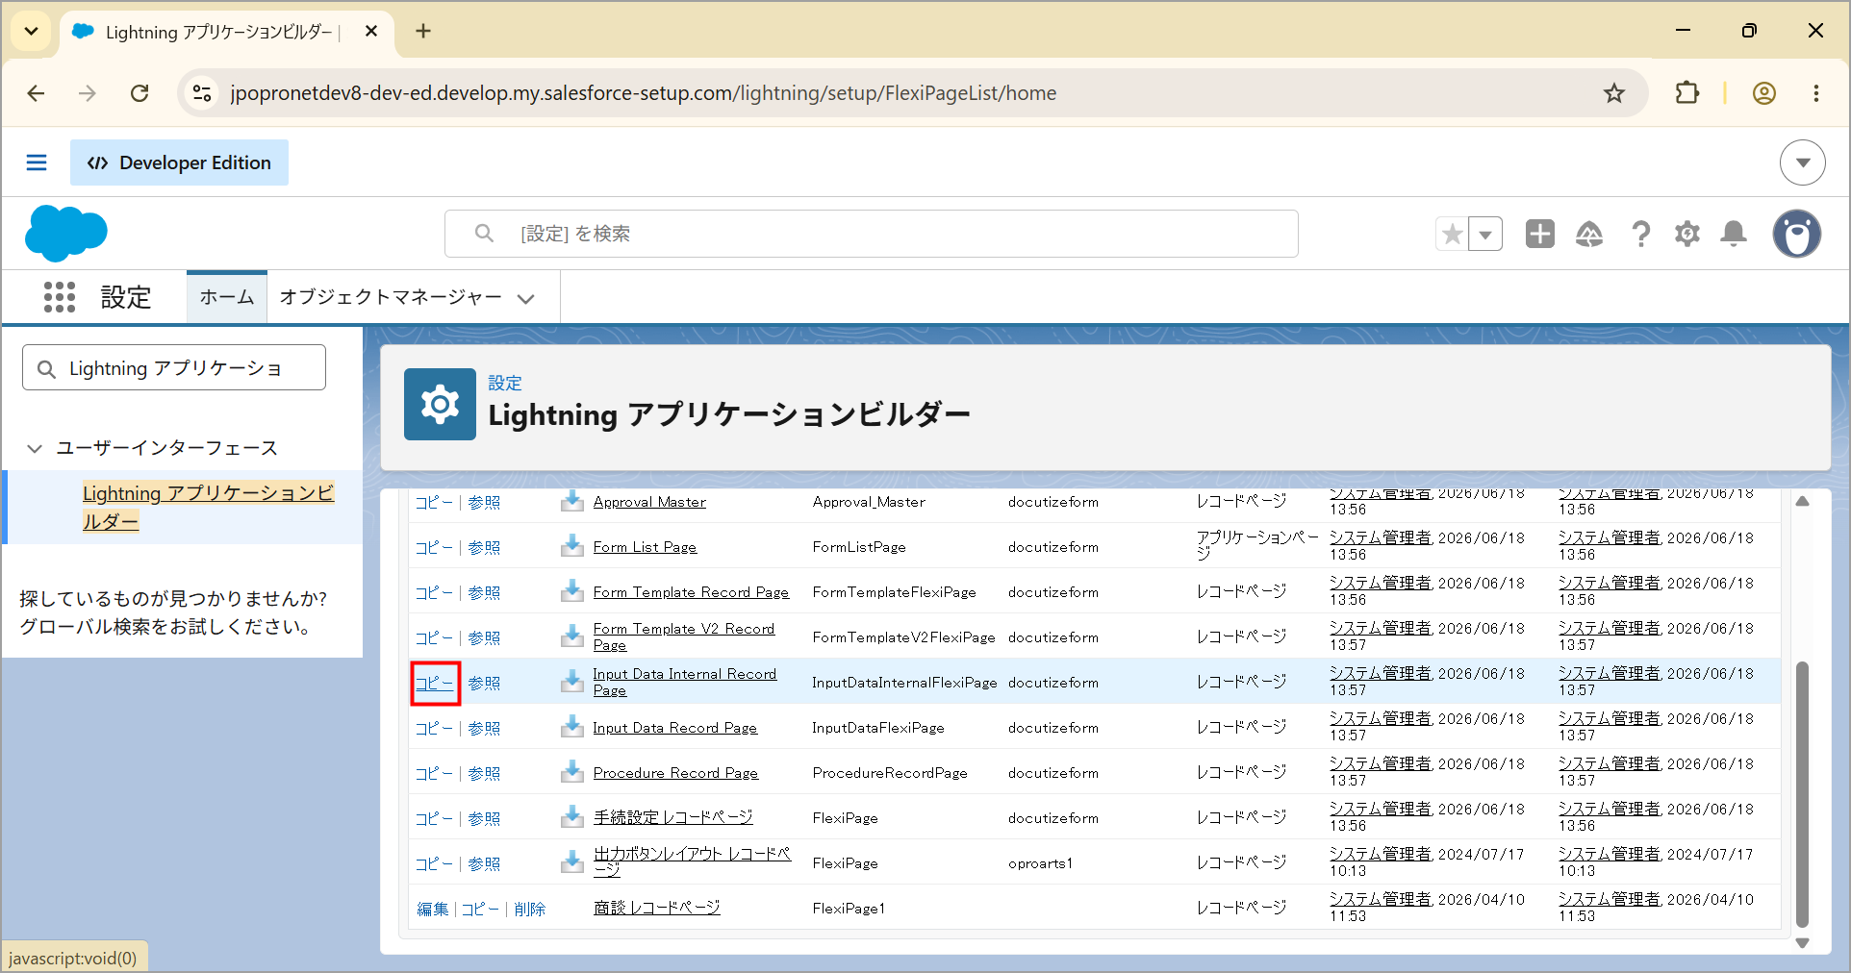Open the Chrome profile icon
Image resolution: width=1851 pixels, height=973 pixels.
[1763, 93]
